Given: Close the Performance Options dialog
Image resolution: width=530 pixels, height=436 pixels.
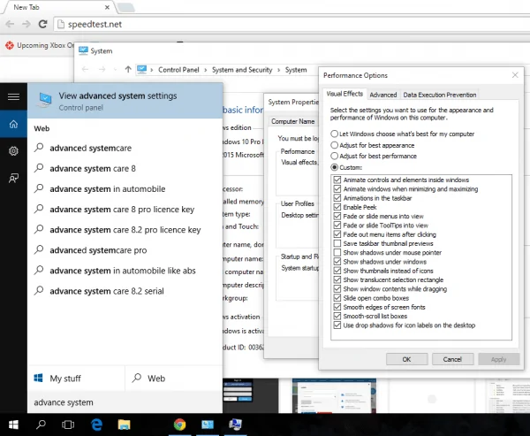Looking at the screenshot, I should point(515,75).
